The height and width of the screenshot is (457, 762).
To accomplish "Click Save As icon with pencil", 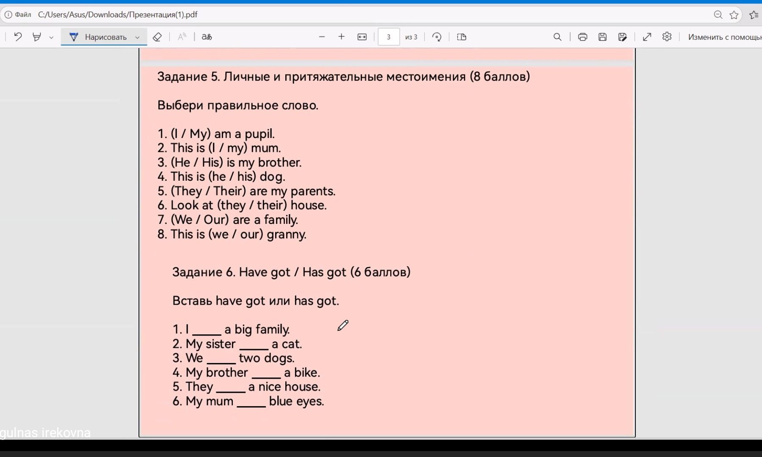I will click(x=622, y=37).
